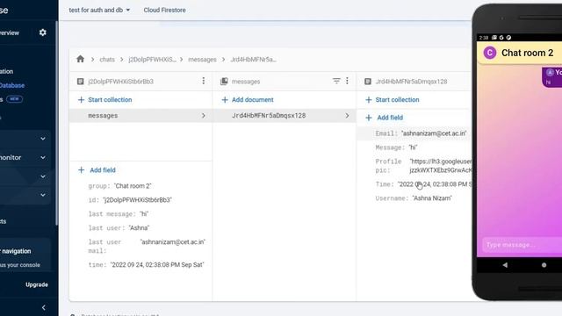The image size is (562, 316).
Task: Click collection icon beside messages header
Action: (224, 82)
